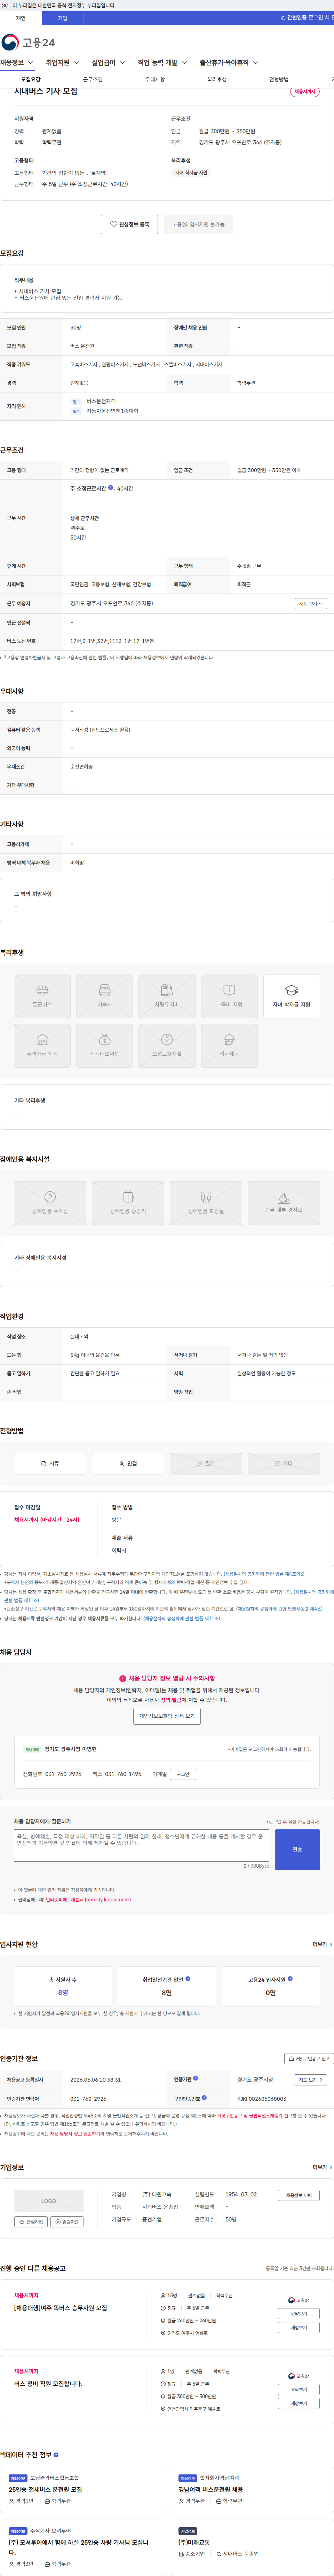Screen dimensions: 334x2576
Task: Jump to the 전형방법 section tab
Action: pyautogui.click(x=279, y=79)
